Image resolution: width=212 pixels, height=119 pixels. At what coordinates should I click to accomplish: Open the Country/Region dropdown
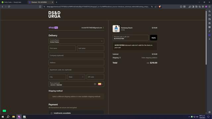coord(76,41)
